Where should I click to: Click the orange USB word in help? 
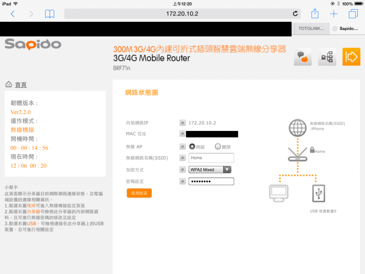[x=31, y=224]
